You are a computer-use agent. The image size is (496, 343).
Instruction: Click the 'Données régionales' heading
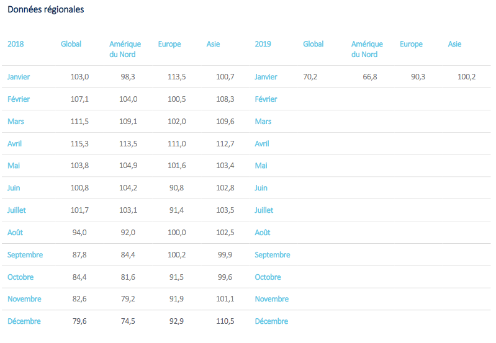(45, 10)
